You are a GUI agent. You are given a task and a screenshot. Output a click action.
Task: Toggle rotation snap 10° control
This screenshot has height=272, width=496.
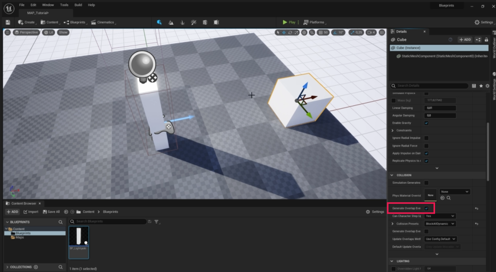click(x=338, y=32)
